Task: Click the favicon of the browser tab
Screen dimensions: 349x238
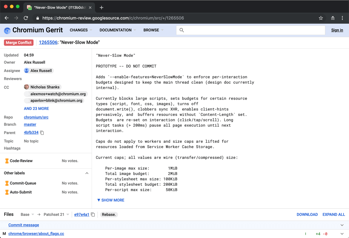Action: [29, 7]
